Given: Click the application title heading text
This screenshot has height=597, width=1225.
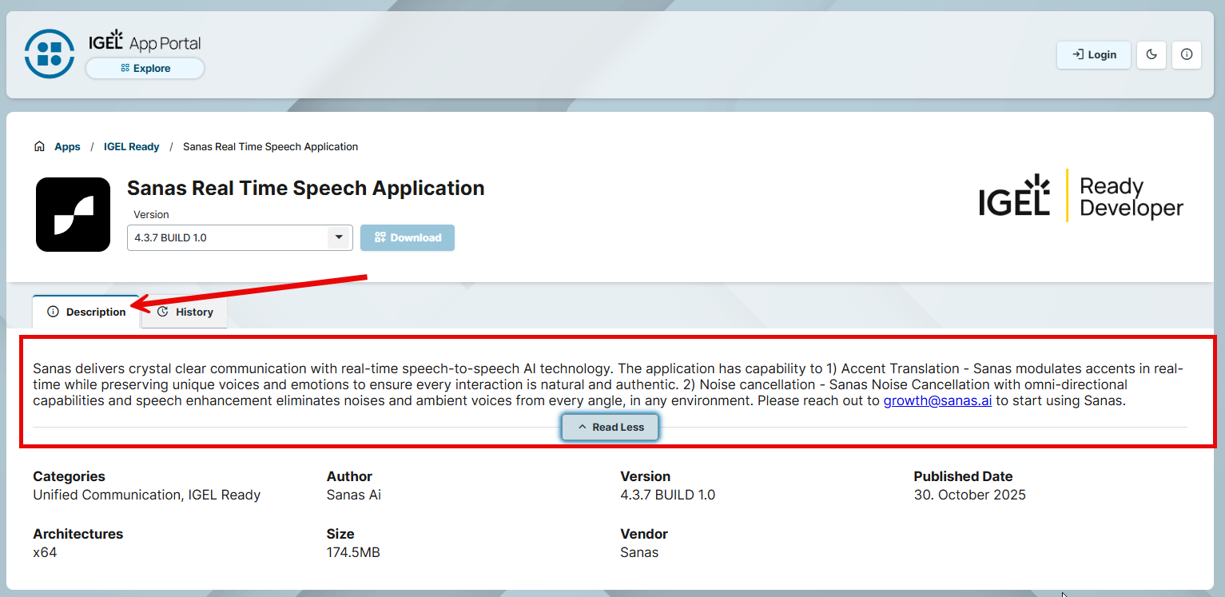Looking at the screenshot, I should point(305,188).
